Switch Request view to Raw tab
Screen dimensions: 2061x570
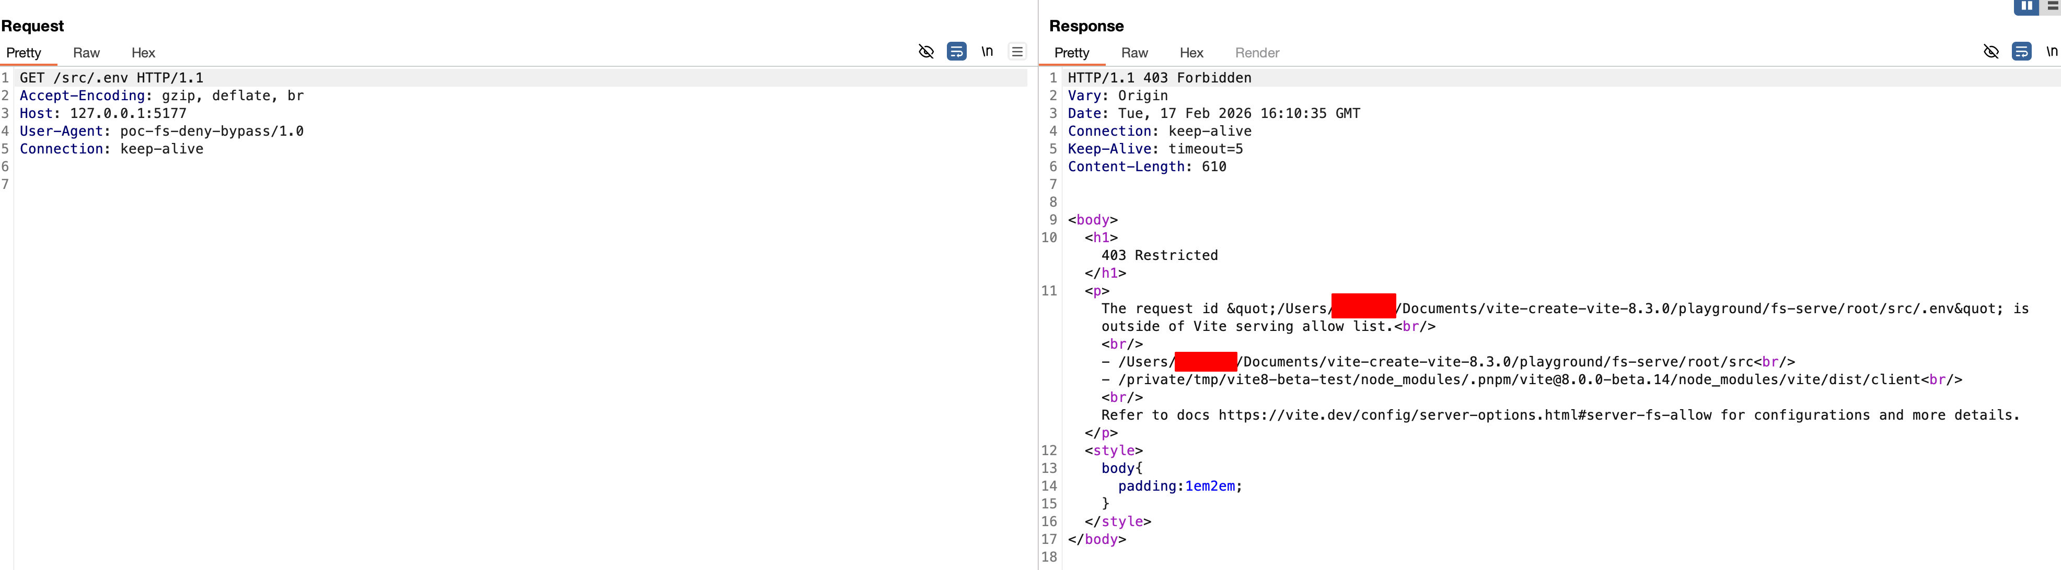click(x=86, y=53)
